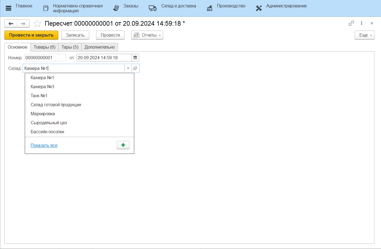This screenshot has width=381, height=249.
Task: Expand the Отчеты dropdown button
Action: tap(147, 35)
